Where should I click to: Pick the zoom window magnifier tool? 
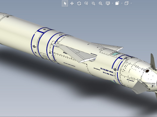(x=93, y=4)
